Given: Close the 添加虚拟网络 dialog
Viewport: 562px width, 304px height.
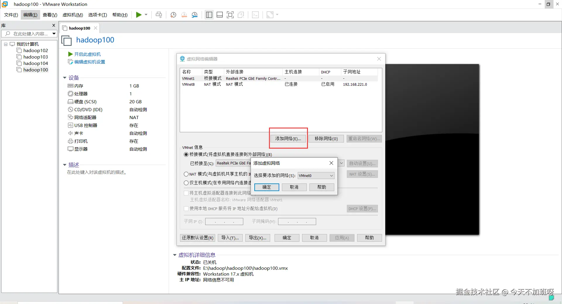Looking at the screenshot, I should point(331,163).
